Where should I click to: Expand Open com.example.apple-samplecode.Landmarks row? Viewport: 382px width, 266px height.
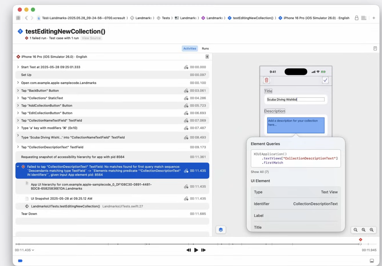[x=18, y=83]
